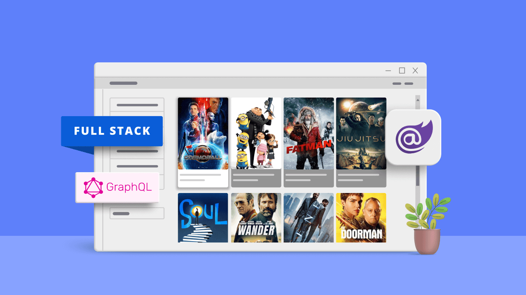
Task: Click the caption under Jiu Jitsu card
Action: 361,178
